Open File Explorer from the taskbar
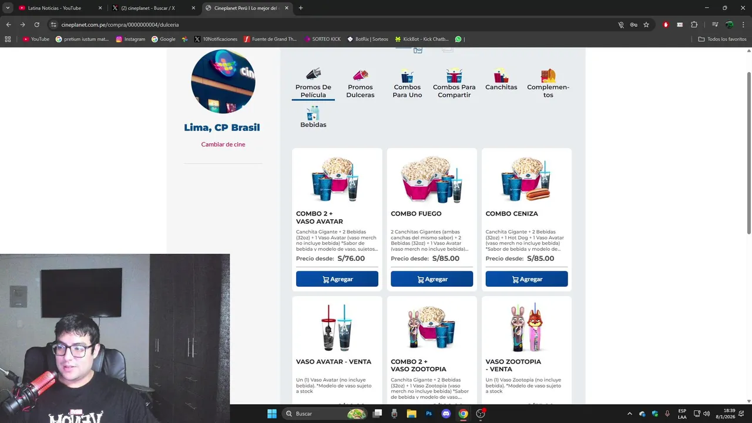The image size is (752, 423). coord(411,414)
